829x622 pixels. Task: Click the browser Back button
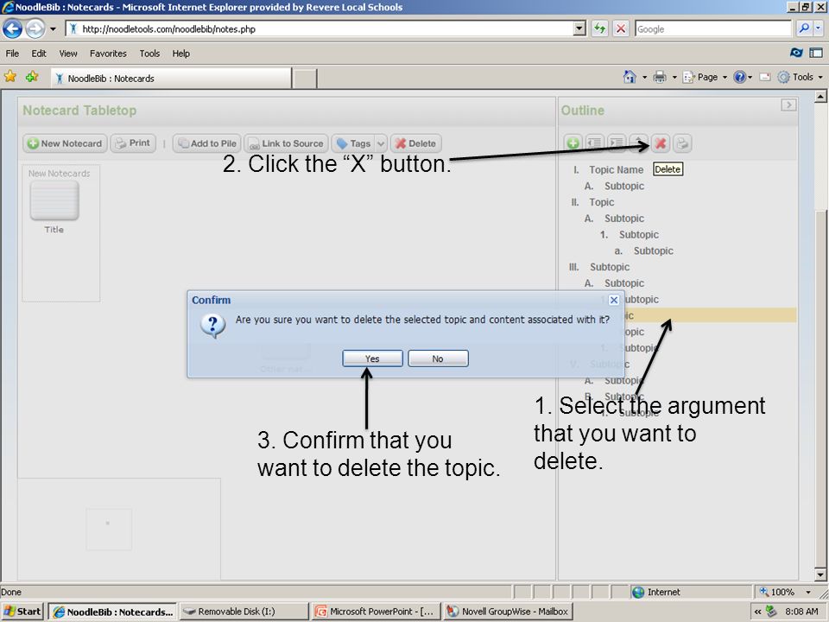pos(13,29)
